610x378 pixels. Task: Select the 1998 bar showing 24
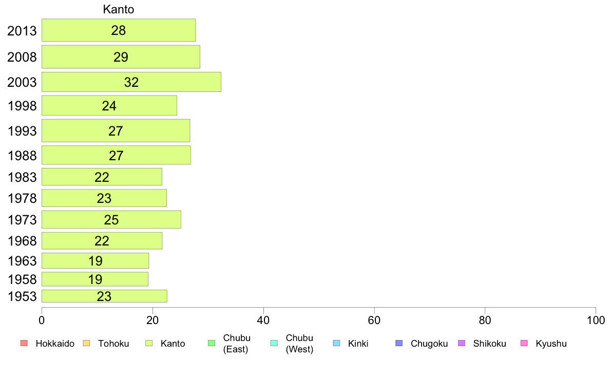click(109, 105)
